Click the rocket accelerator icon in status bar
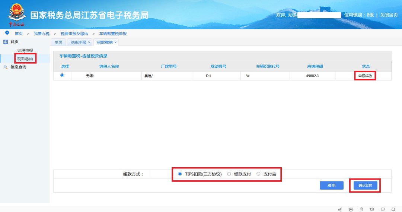This screenshot has height=212, width=402. pyautogui.click(x=340, y=209)
